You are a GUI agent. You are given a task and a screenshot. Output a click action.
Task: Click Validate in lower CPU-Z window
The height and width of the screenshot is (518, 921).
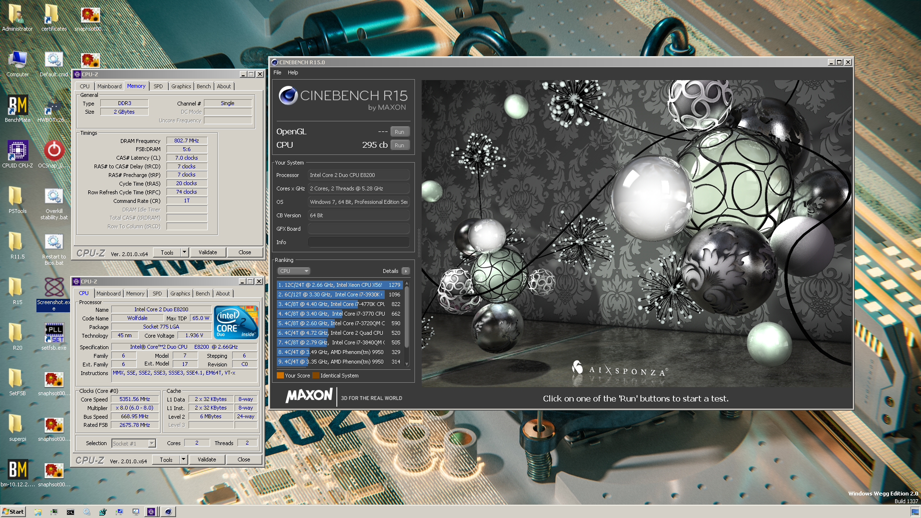pyautogui.click(x=207, y=459)
